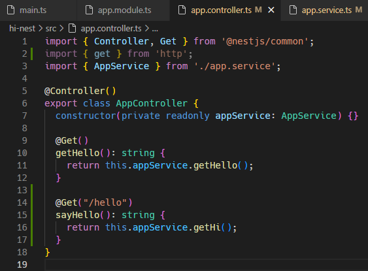
Task: Click the 'readonly' keyword
Action: tap(188, 116)
